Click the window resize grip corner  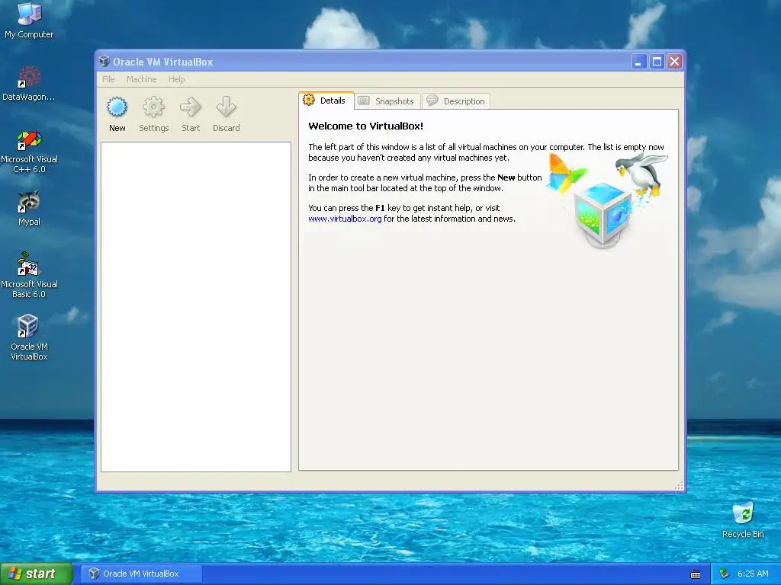(679, 486)
